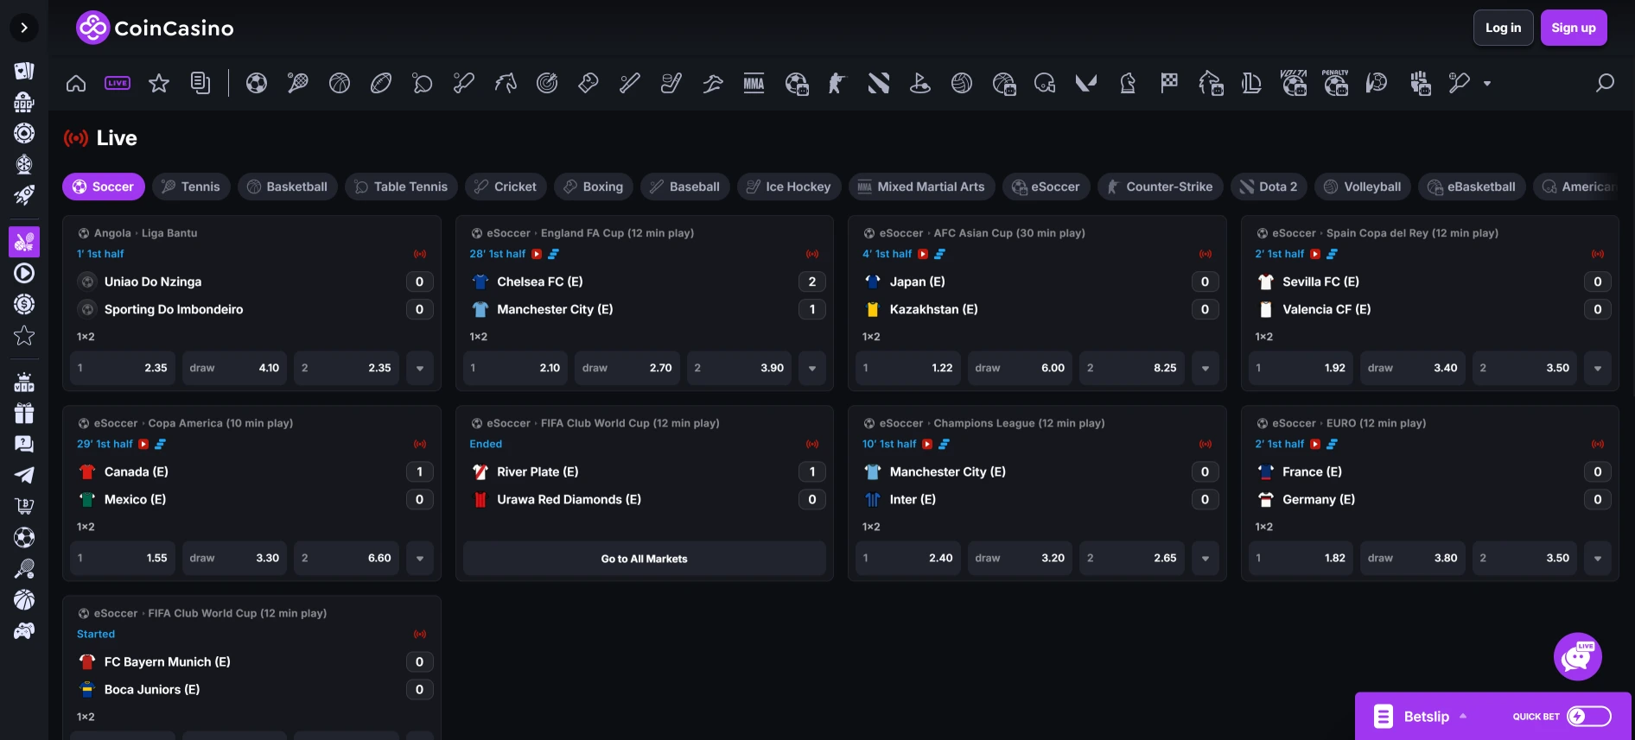Open slot machine icon in left sidebar
1635x740 pixels.
(24, 102)
